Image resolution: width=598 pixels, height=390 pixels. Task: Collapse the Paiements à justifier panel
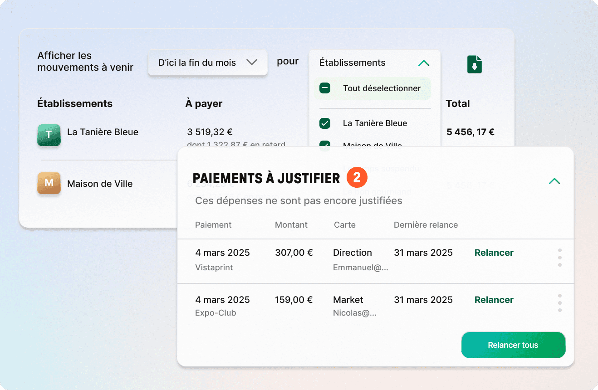point(554,181)
